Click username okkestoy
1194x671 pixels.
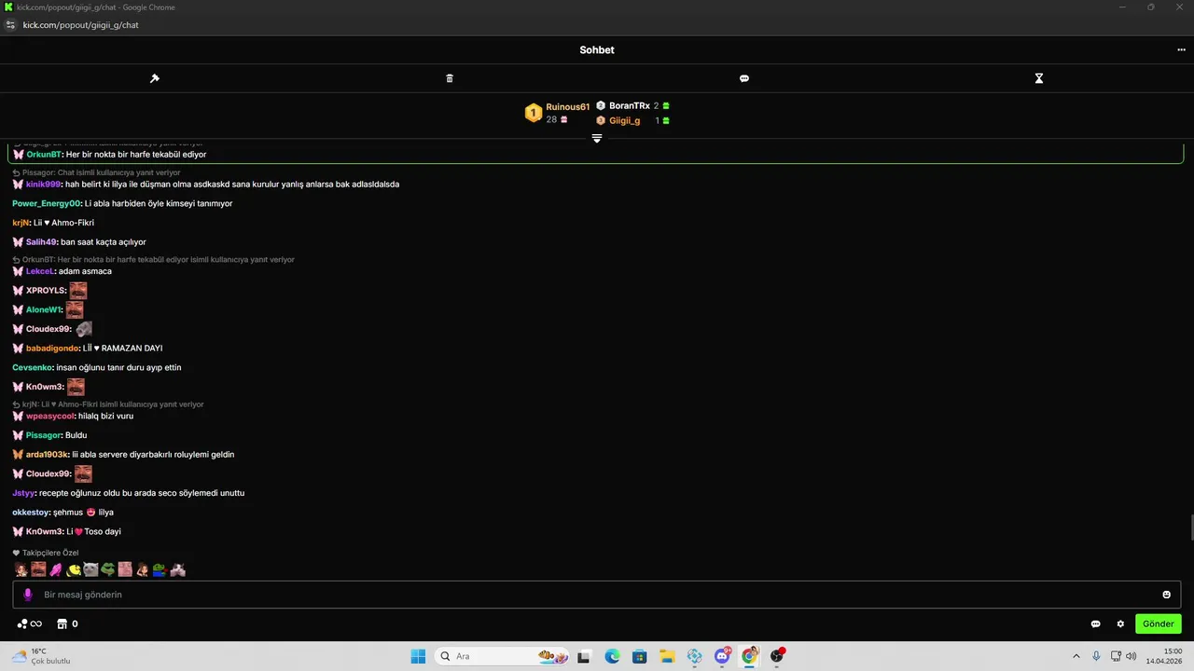(x=30, y=513)
